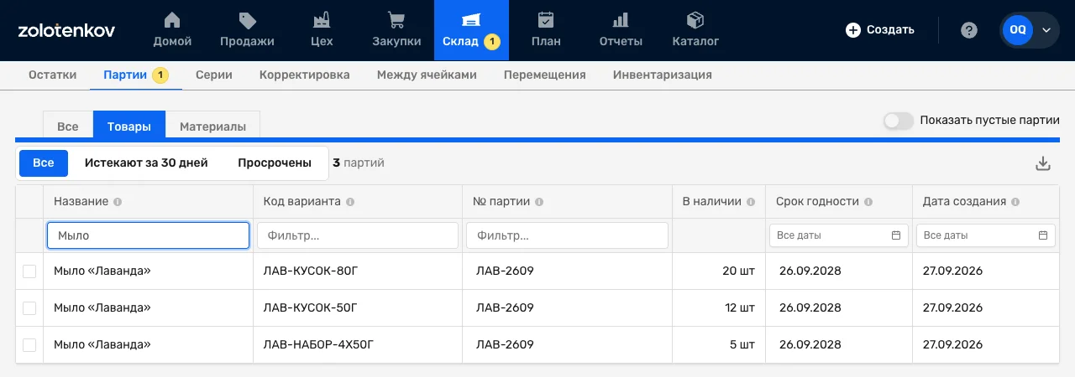This screenshot has width=1075, height=377.
Task: Switch to Корректировка tab
Action: [x=305, y=75]
